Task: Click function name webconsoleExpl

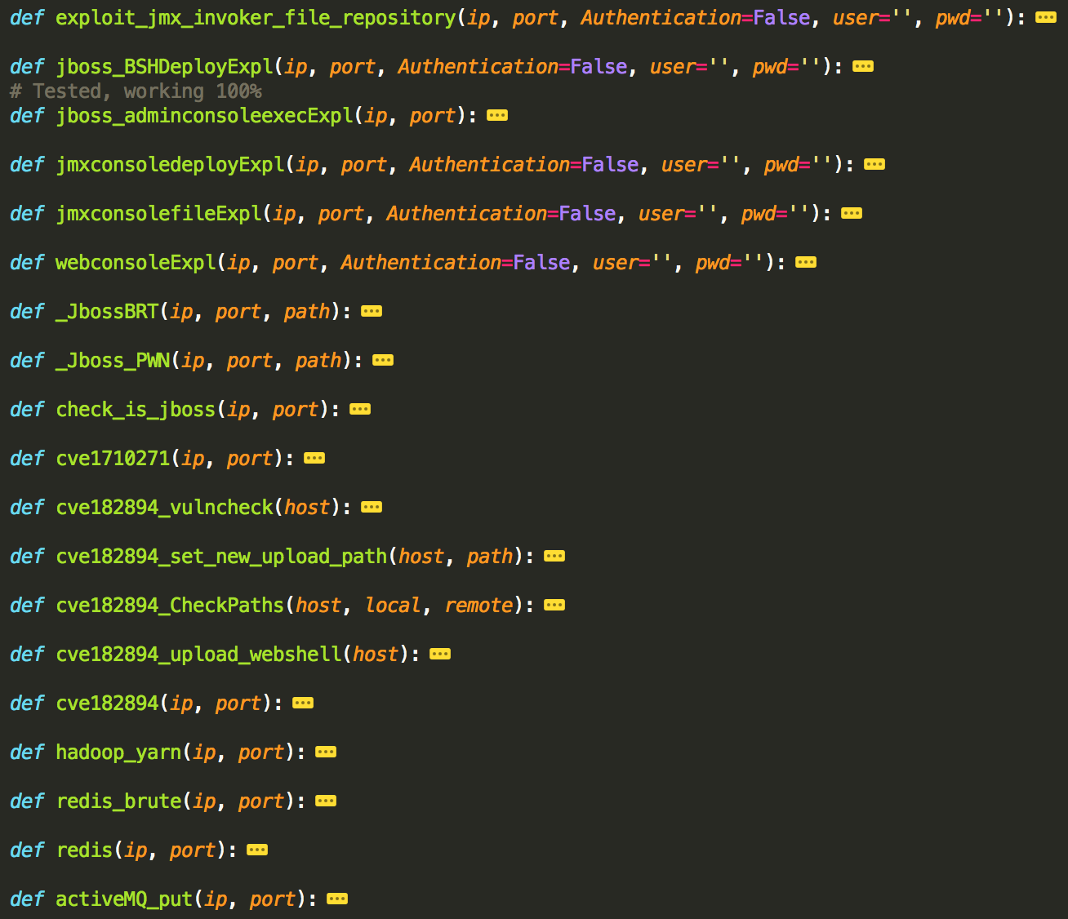Action: point(136,263)
